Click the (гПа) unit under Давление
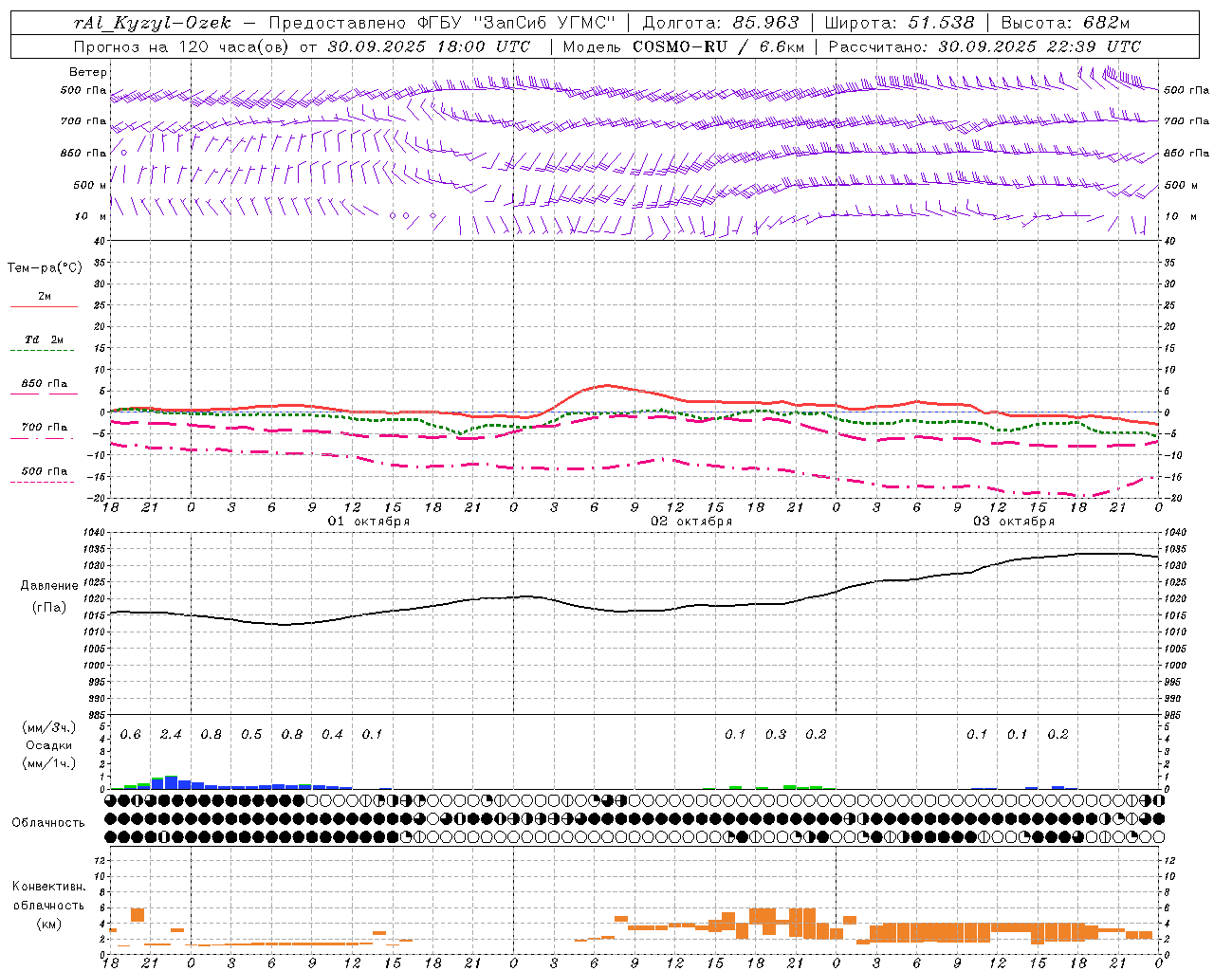Viewport: 1214px width, 971px height. coord(49,607)
